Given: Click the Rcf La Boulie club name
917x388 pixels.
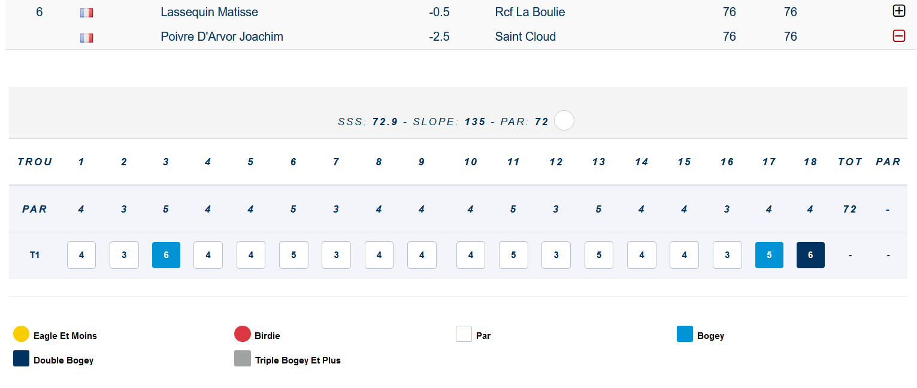Looking at the screenshot, I should click(x=530, y=12).
